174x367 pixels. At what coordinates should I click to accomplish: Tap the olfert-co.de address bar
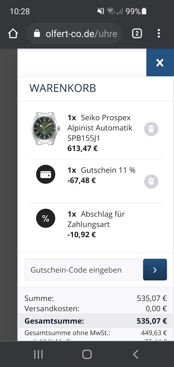[74, 34]
